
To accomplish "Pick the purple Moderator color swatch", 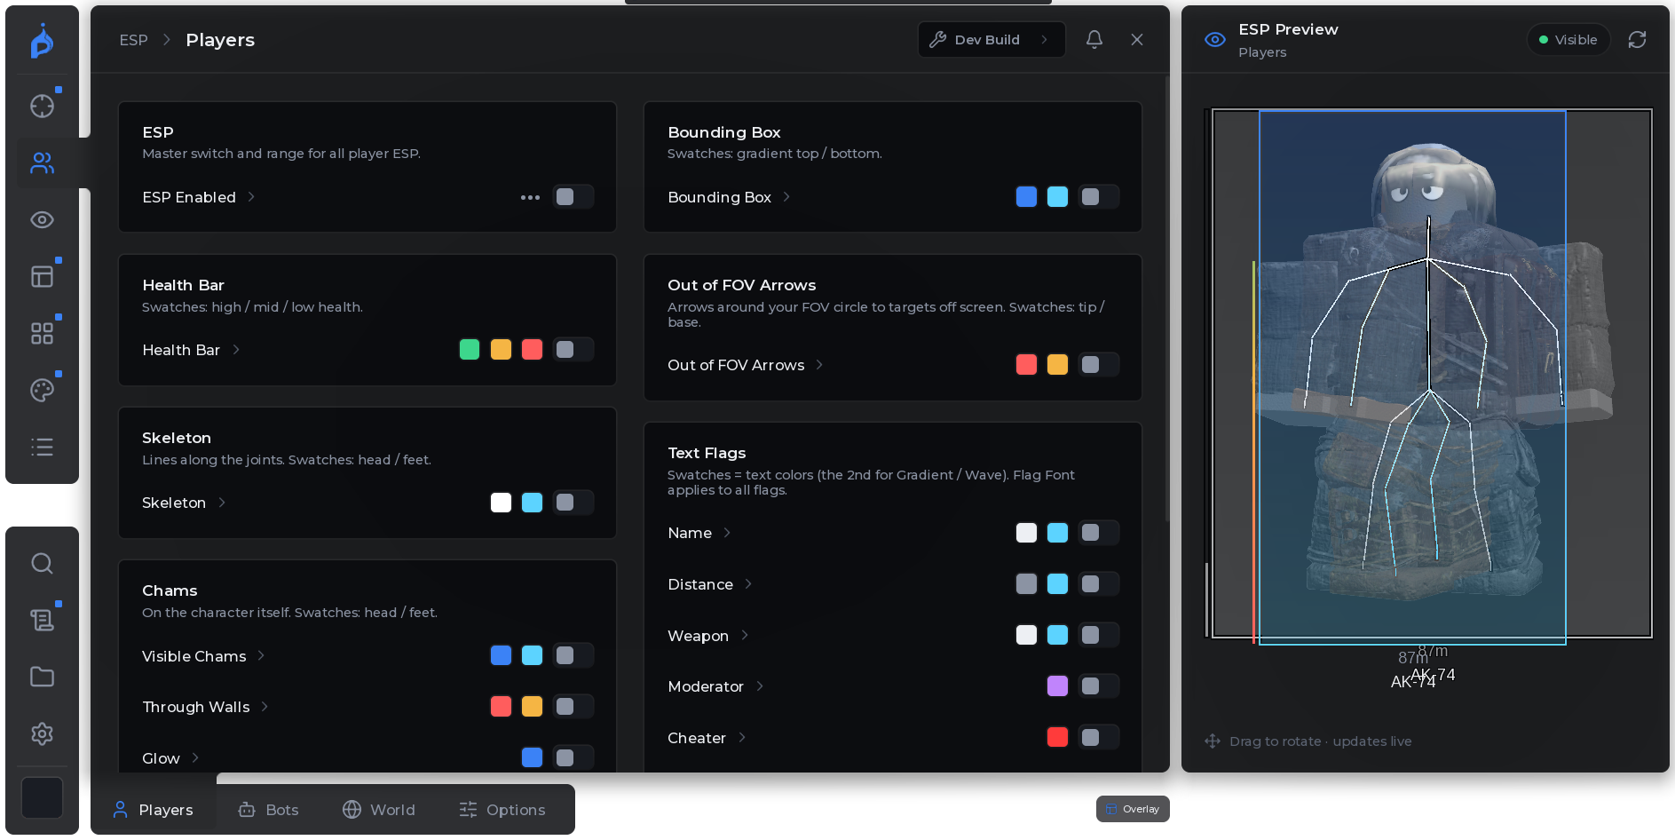I will click(1057, 686).
